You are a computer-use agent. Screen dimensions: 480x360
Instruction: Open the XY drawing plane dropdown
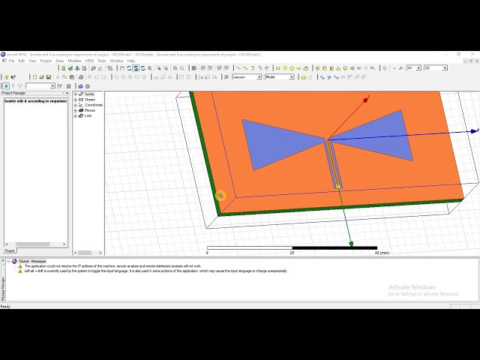tap(418, 68)
